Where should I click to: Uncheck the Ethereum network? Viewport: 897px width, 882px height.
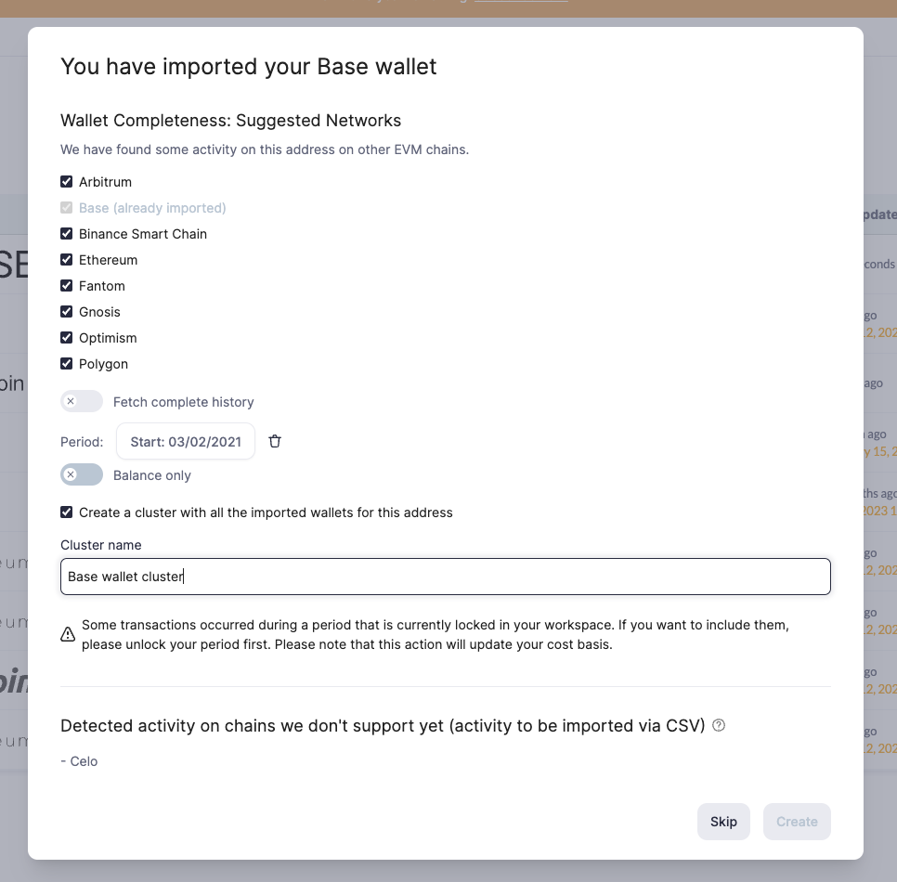(x=66, y=259)
